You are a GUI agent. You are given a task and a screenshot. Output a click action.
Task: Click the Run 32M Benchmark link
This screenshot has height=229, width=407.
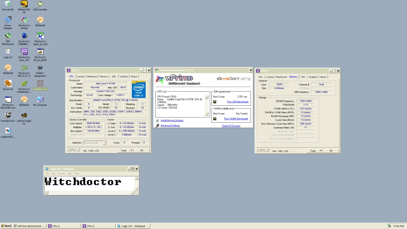238,102
